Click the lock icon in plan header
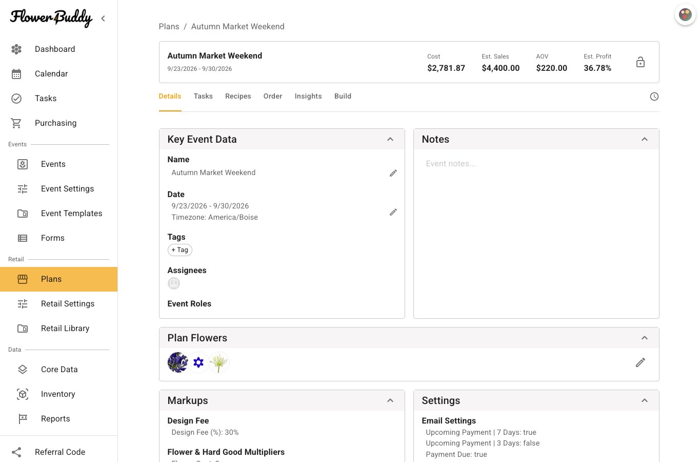The height and width of the screenshot is (462, 700). click(641, 62)
